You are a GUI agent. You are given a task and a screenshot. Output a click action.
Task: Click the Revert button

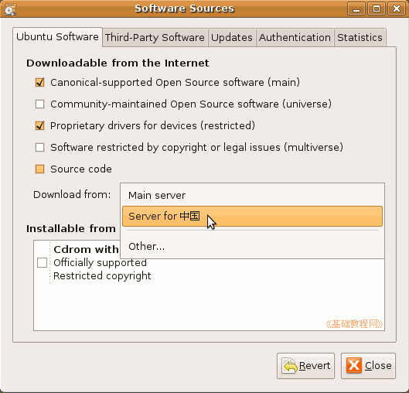coord(305,366)
